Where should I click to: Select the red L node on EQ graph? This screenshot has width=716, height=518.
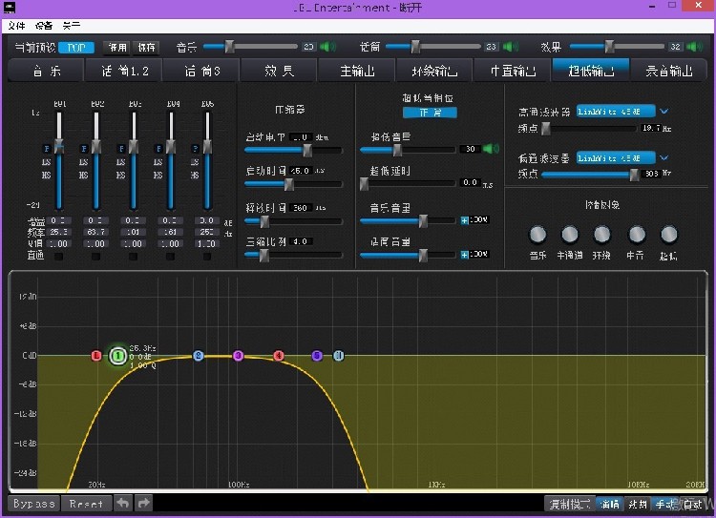[96, 356]
